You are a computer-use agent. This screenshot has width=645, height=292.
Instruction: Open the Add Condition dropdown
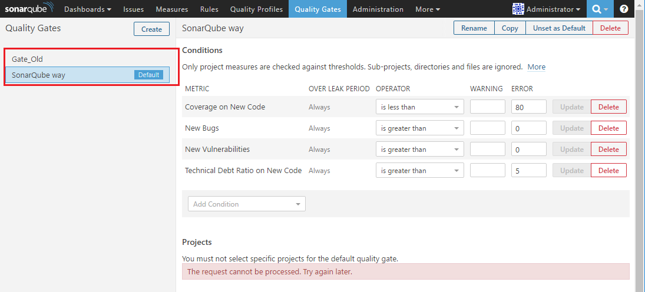point(247,204)
